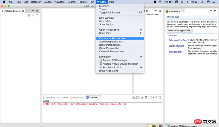Open the Project menu
This screenshot has height=127, width=219.
point(83,2)
